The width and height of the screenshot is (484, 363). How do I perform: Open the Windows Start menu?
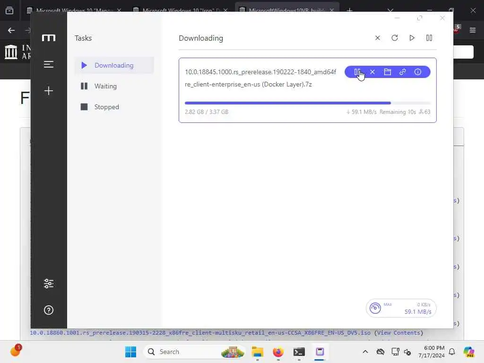pos(130,352)
